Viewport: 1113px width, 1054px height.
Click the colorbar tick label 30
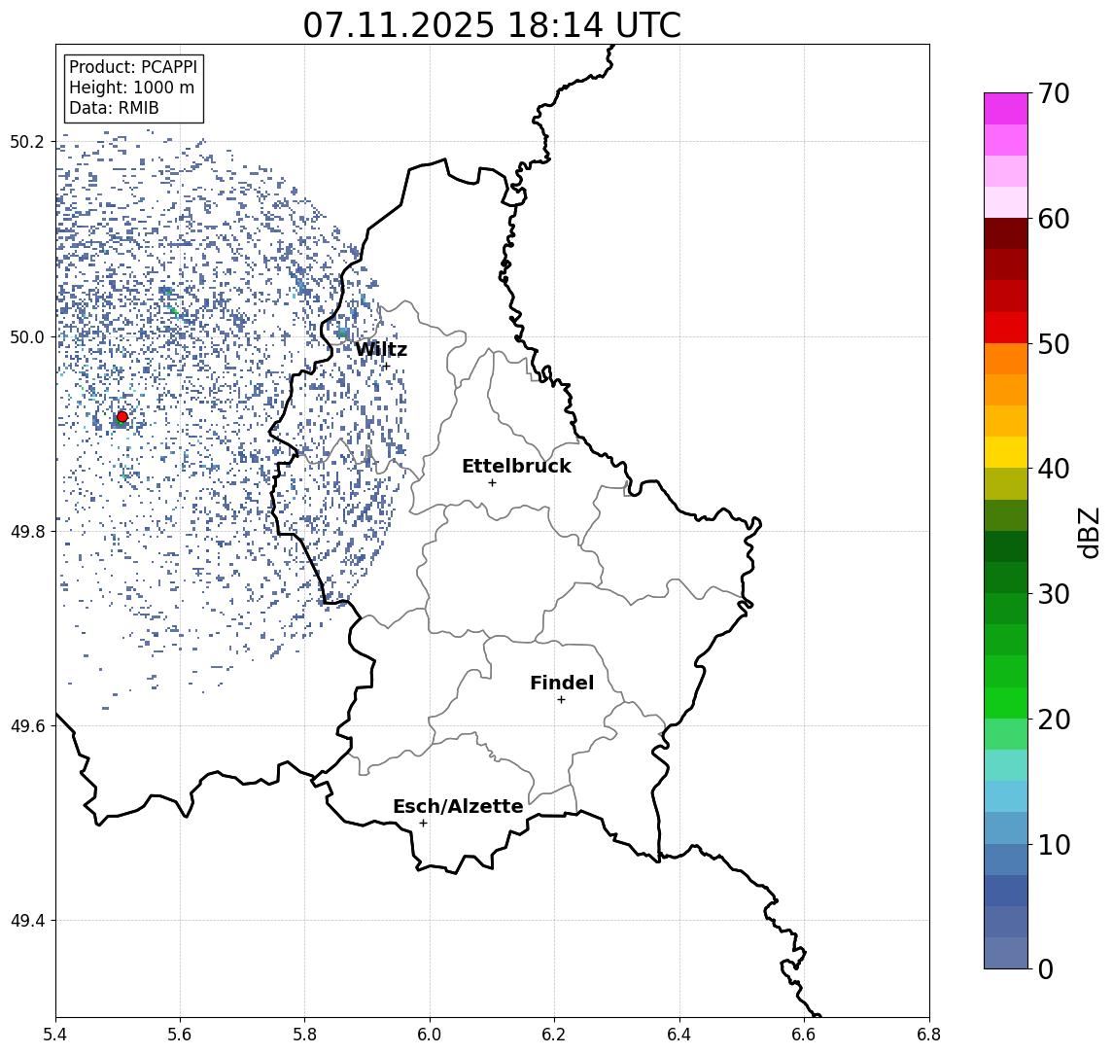tap(1054, 594)
